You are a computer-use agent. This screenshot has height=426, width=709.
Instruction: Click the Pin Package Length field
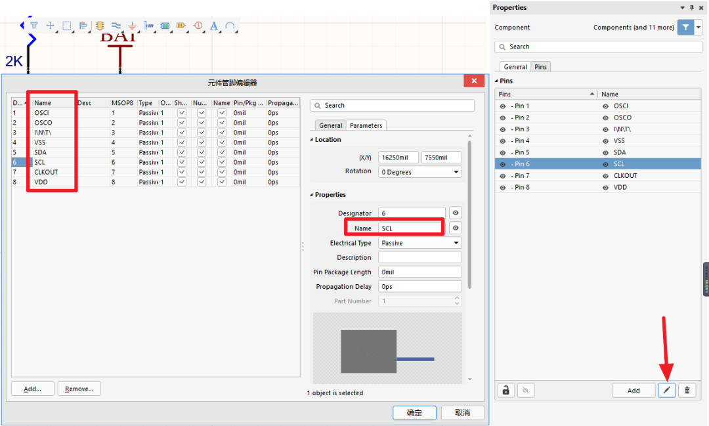[x=420, y=272]
